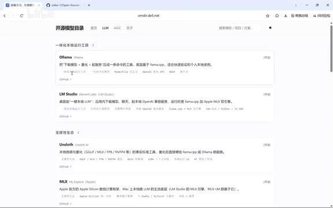The width and height of the screenshot is (333, 208).
Task: Click the 帮我总结 toolbar button
Action: point(299,16)
